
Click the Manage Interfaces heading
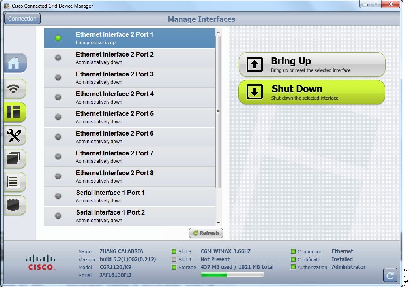pyautogui.click(x=202, y=19)
